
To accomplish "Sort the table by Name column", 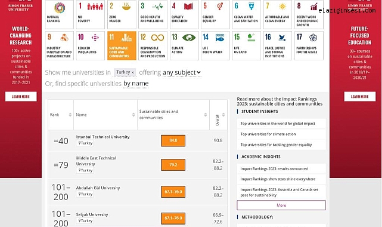I will [x=133, y=115].
